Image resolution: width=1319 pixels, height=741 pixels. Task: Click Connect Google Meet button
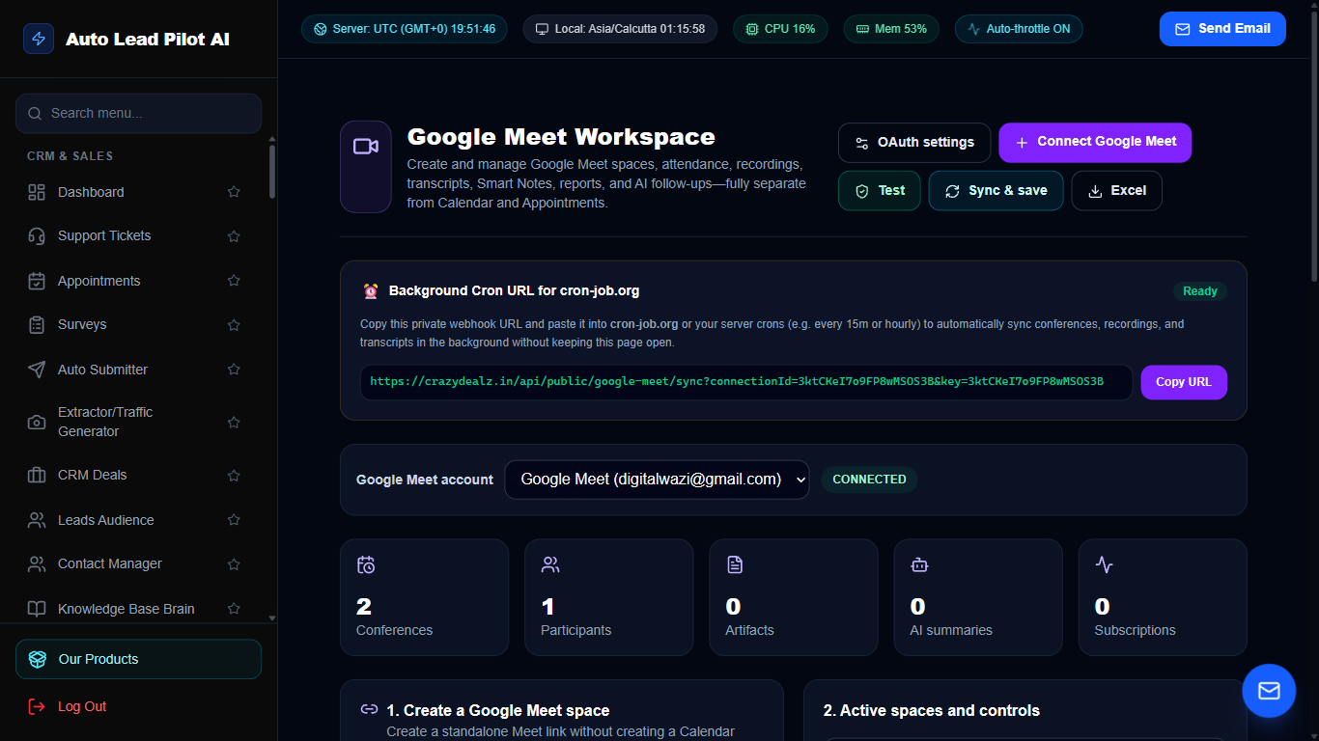[1095, 143]
